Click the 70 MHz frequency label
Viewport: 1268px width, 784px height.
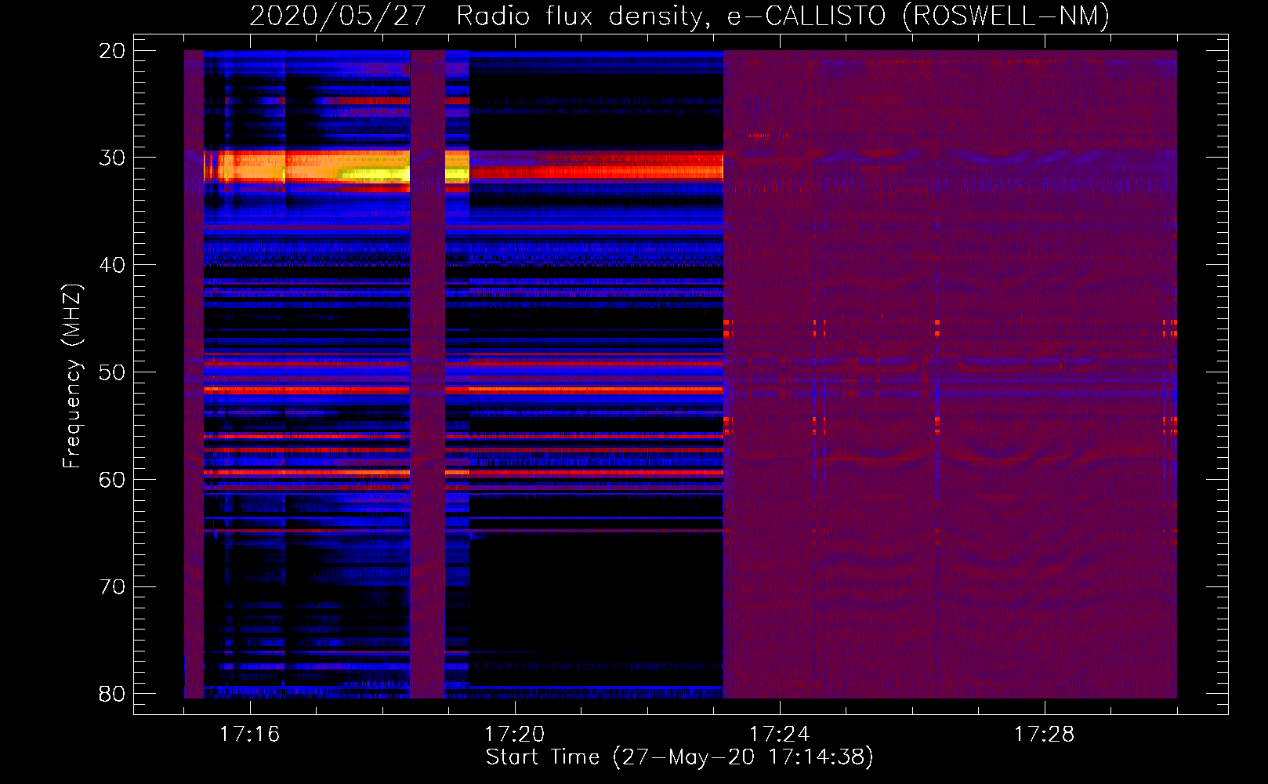point(112,587)
